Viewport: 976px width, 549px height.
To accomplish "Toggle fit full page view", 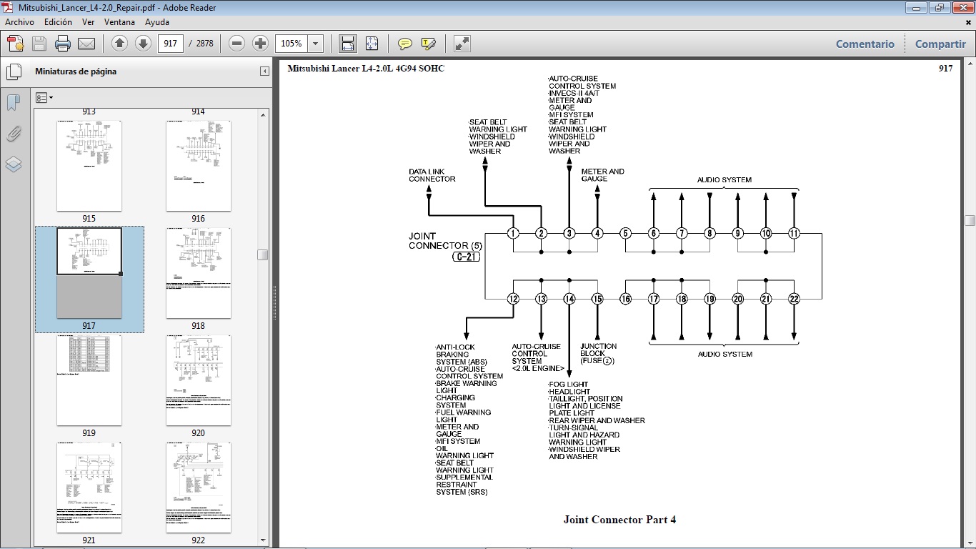I will (x=372, y=43).
